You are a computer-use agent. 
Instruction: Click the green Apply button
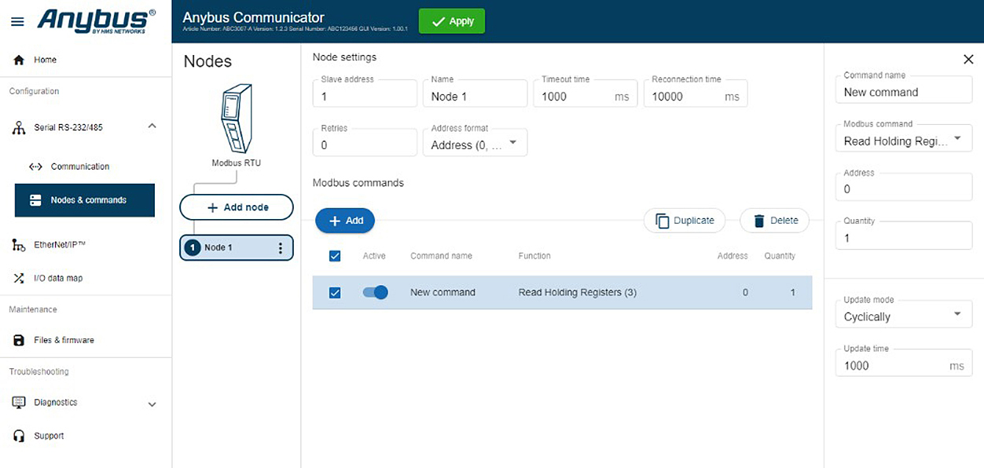coord(452,21)
